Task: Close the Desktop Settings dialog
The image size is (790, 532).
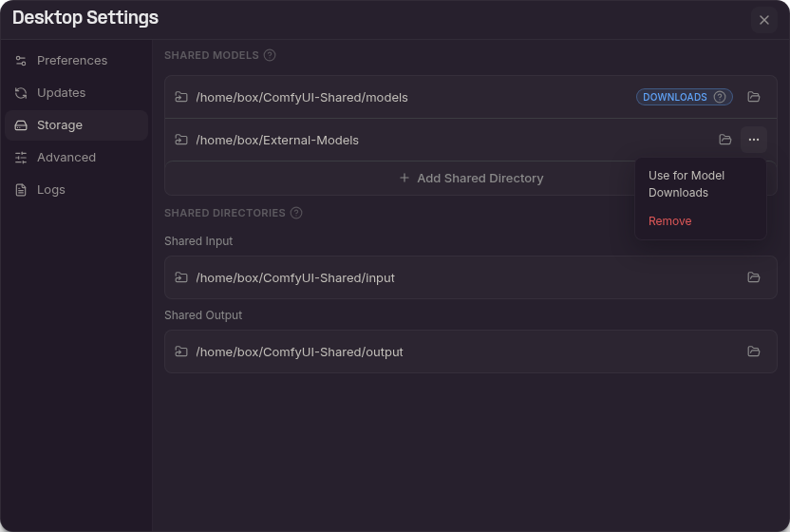Action: pyautogui.click(x=763, y=20)
